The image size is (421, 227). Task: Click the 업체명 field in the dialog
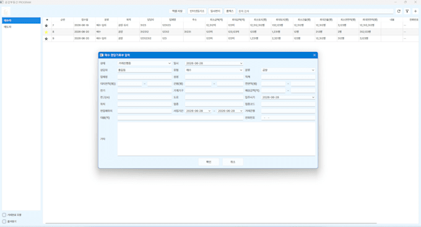[144, 77]
